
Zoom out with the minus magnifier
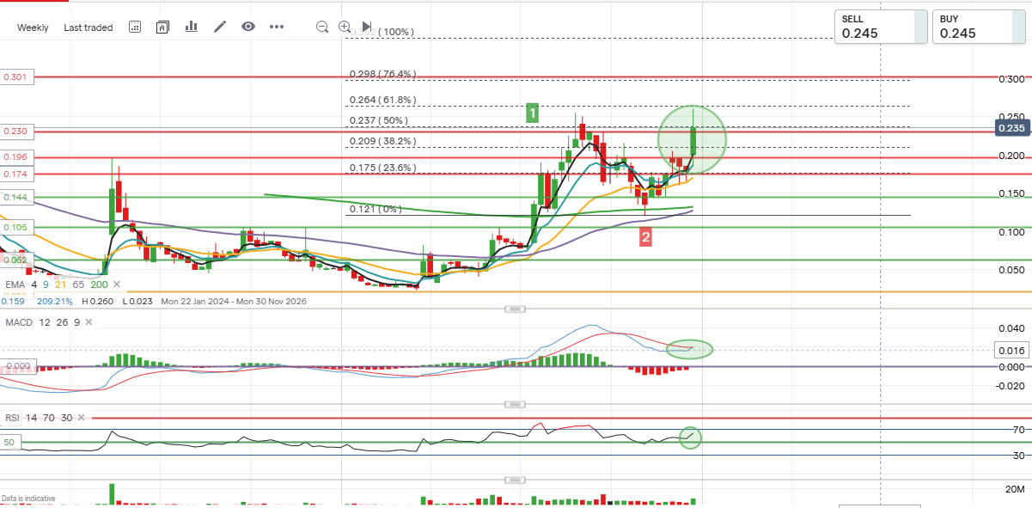coord(322,27)
